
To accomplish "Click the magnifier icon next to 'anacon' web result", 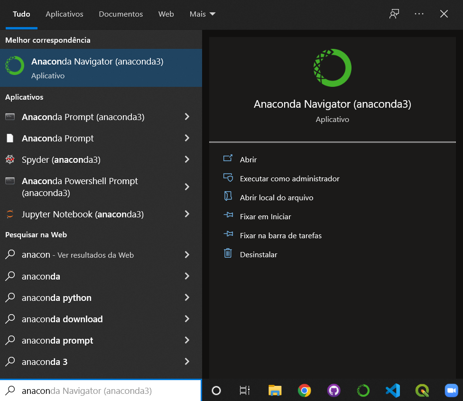I will point(10,254).
